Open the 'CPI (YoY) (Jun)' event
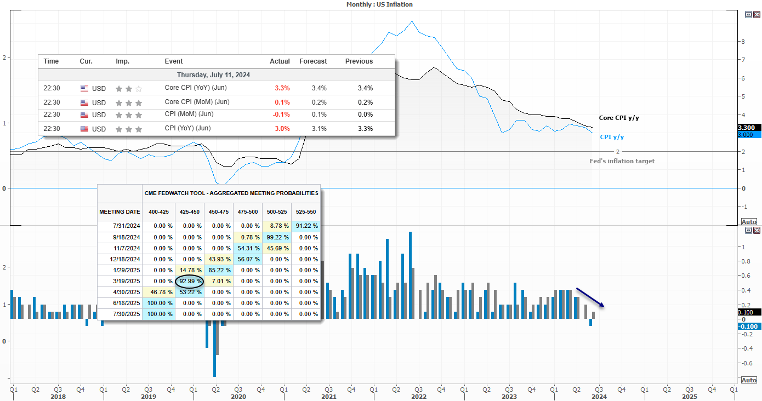This screenshot has height=401, width=762. 189,128
